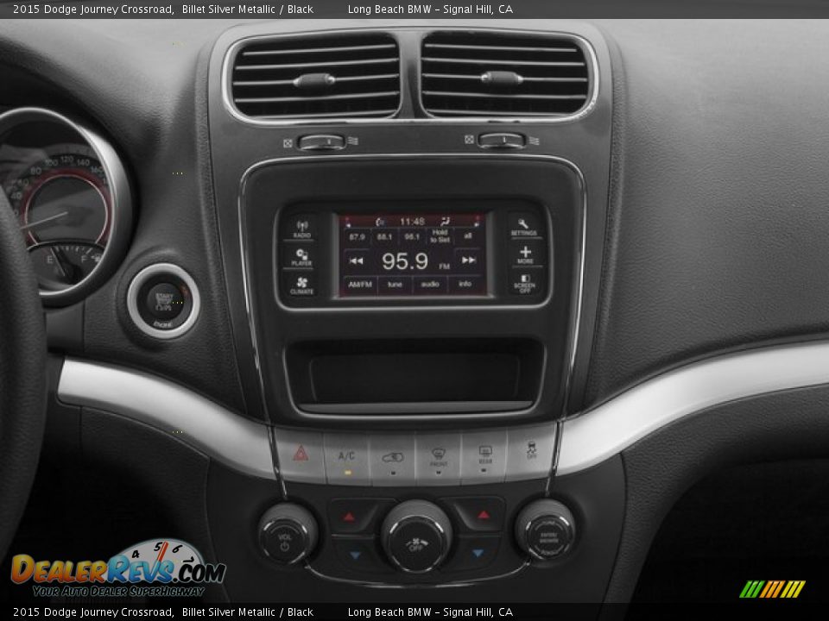Seek to previous station with rewind arrows
The height and width of the screenshot is (621, 829).
coord(356,260)
